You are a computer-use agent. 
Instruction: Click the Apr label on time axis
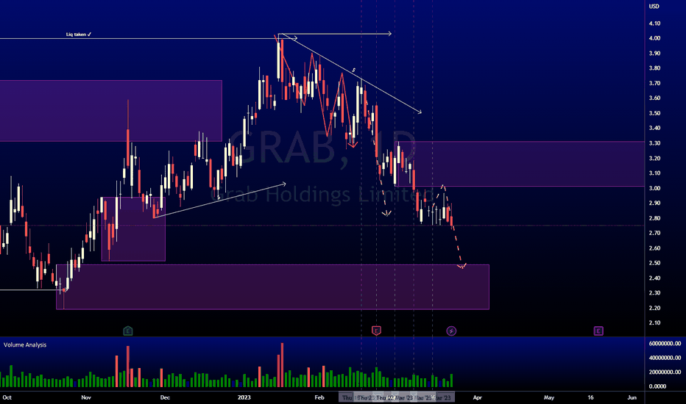477,397
